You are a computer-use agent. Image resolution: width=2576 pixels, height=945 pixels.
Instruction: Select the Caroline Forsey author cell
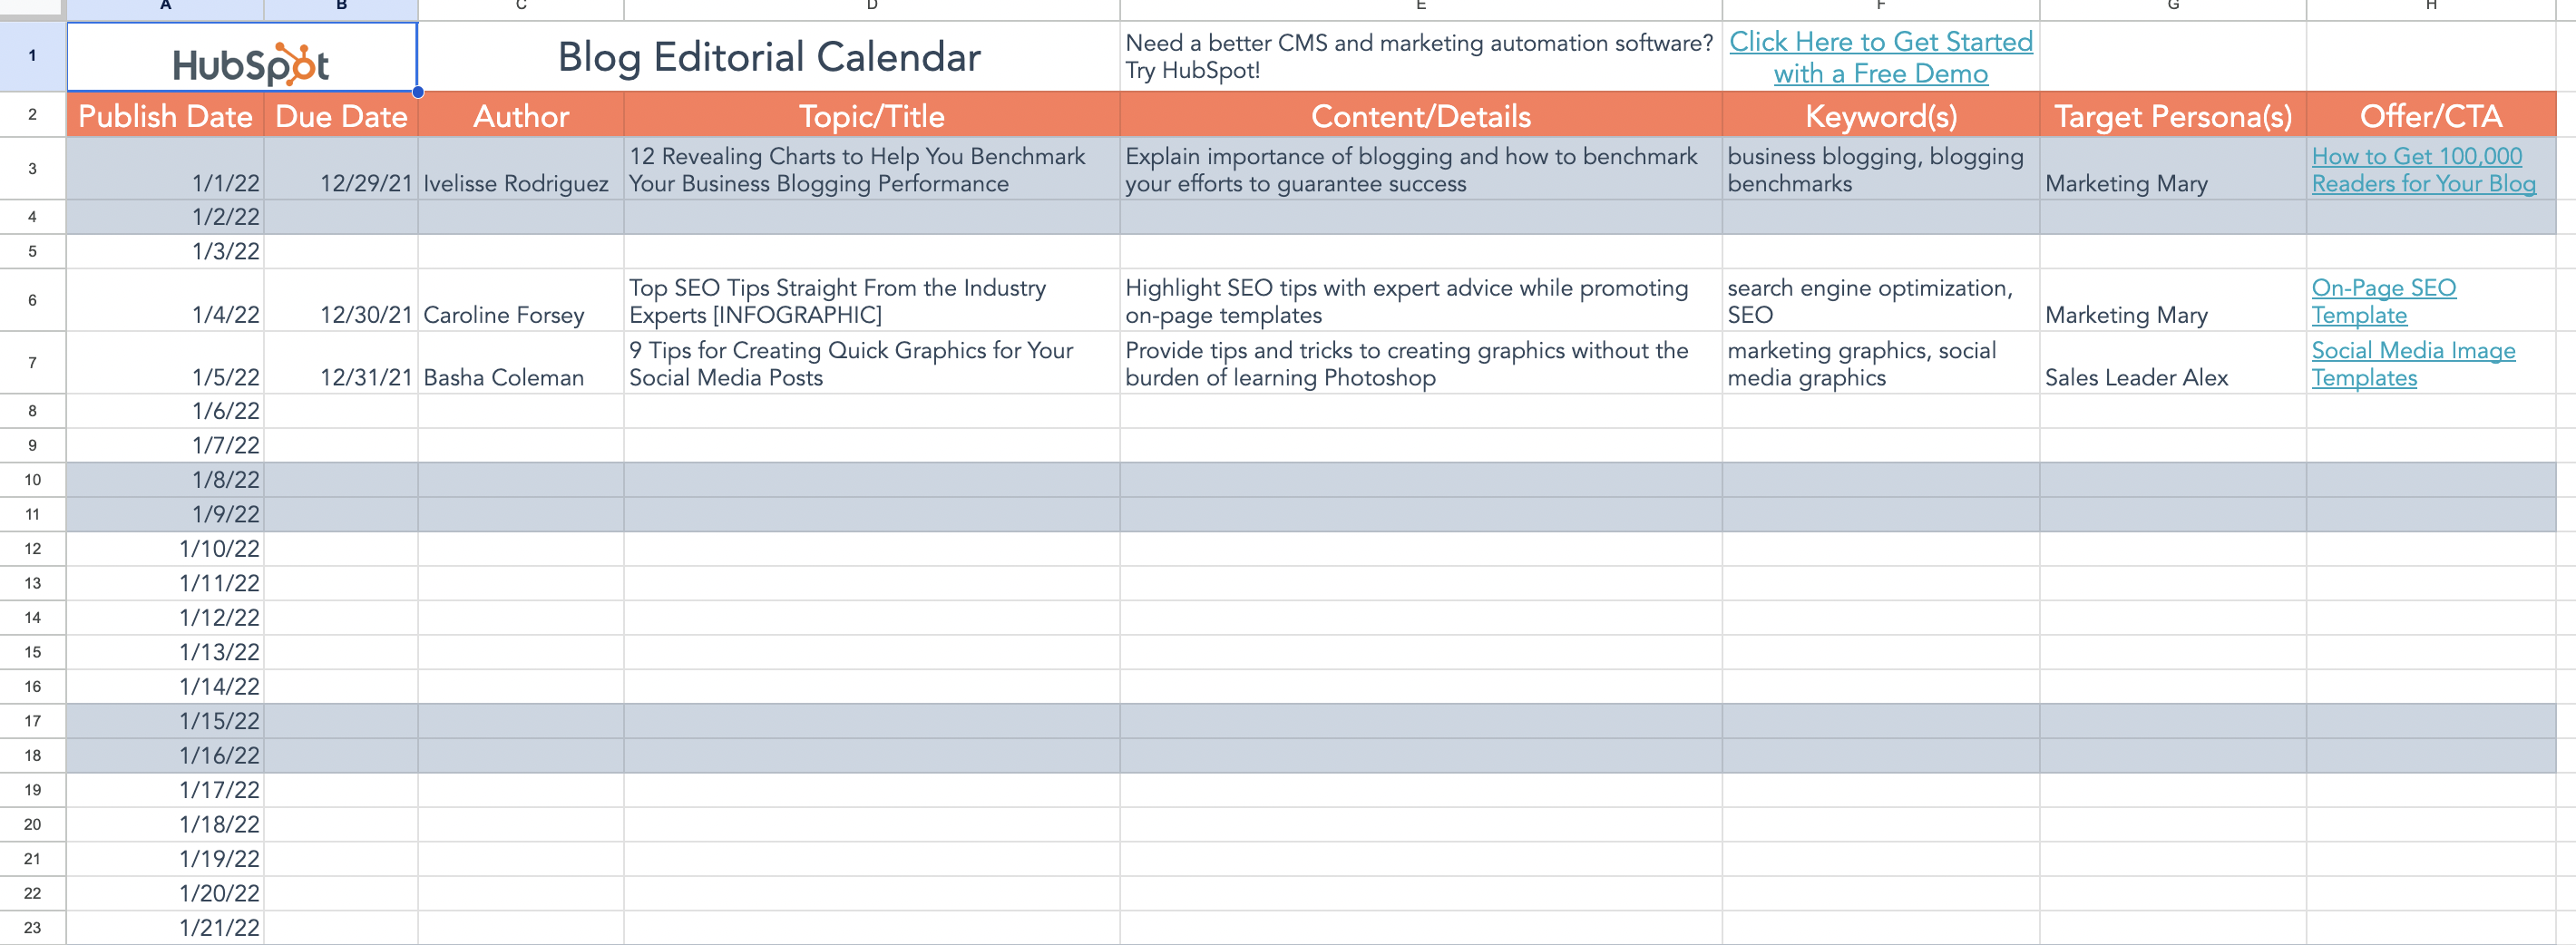[x=504, y=315]
